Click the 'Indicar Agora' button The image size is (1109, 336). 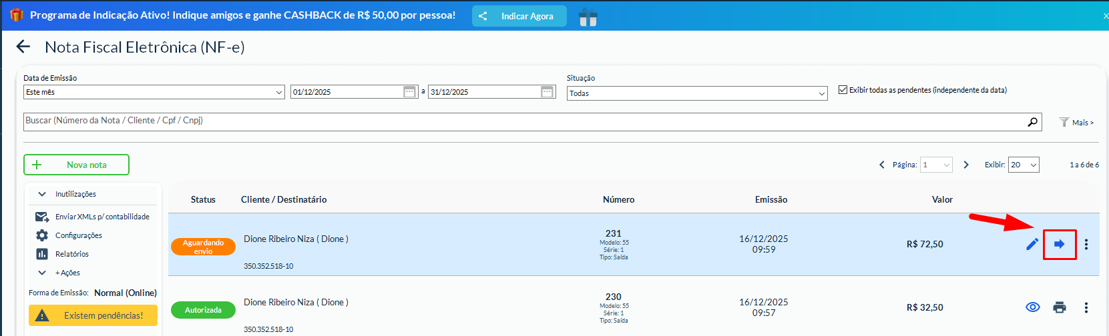point(519,16)
